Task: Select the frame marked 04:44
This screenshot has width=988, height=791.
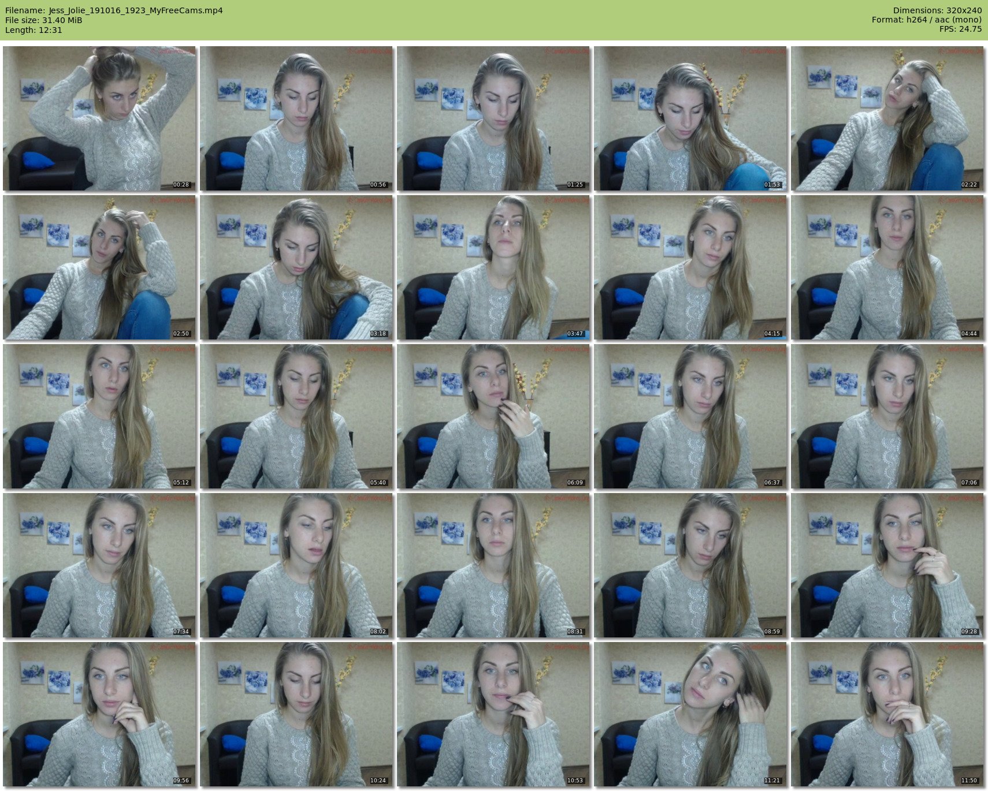Action: tap(887, 267)
